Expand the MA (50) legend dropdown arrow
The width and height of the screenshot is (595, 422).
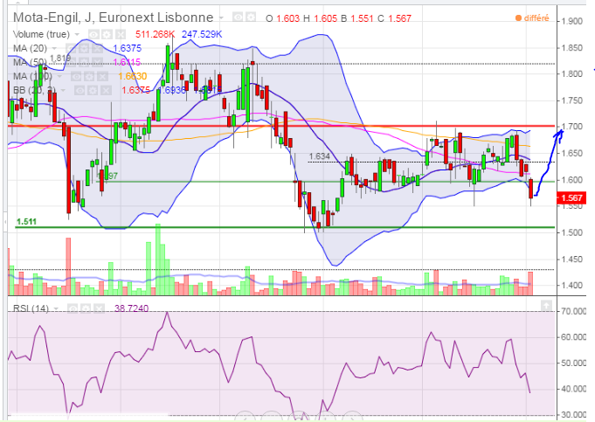coord(54,62)
